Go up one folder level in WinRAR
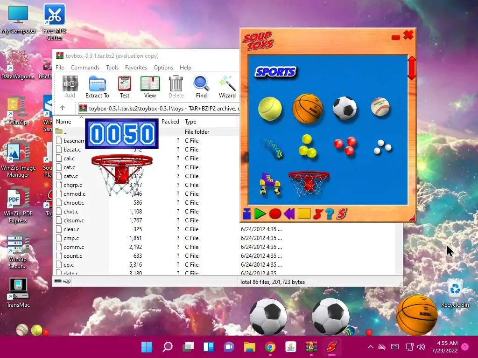This screenshot has height=358, width=478. point(63,108)
